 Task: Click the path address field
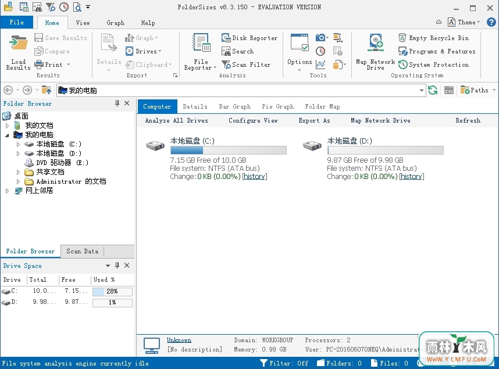241,90
